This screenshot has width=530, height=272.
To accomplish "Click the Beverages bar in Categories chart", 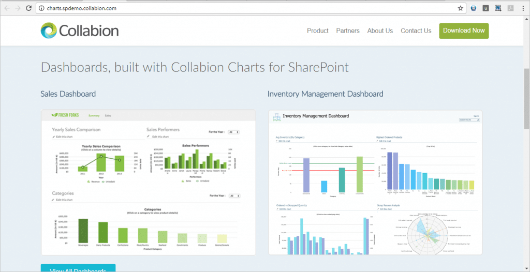I will click(83, 231).
